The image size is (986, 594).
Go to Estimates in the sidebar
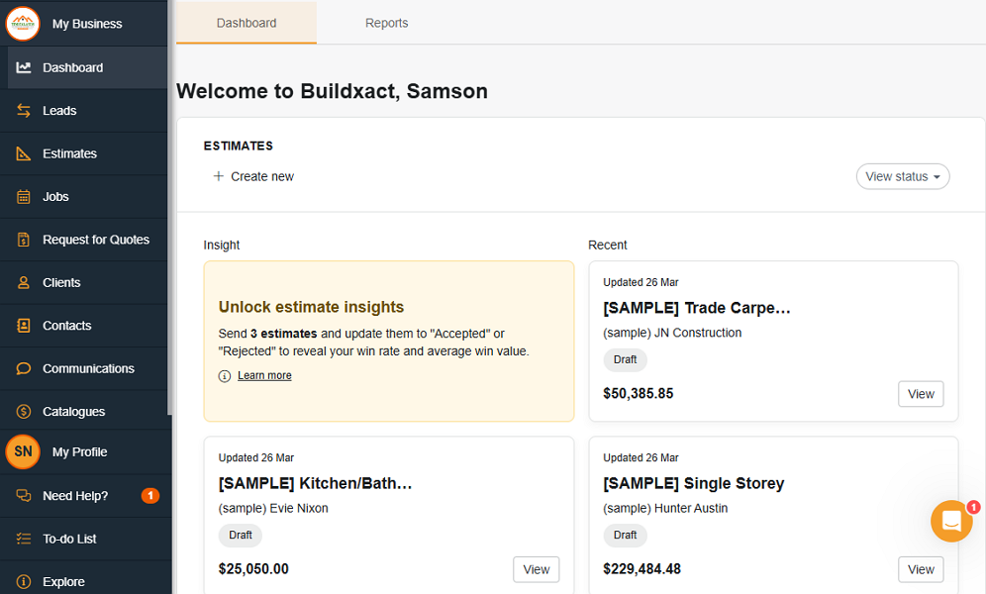tap(83, 153)
